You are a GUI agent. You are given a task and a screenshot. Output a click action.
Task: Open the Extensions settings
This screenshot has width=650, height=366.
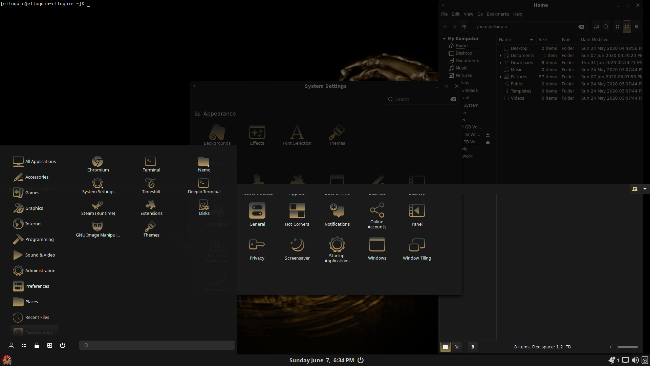(151, 208)
